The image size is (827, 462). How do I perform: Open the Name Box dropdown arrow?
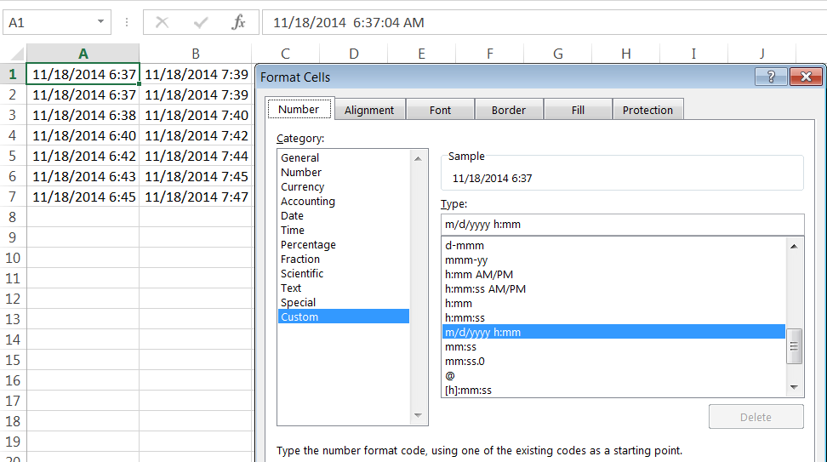[x=101, y=22]
